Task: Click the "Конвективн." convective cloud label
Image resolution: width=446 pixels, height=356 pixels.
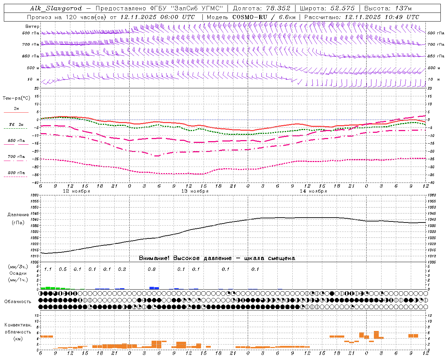Action: (18, 325)
